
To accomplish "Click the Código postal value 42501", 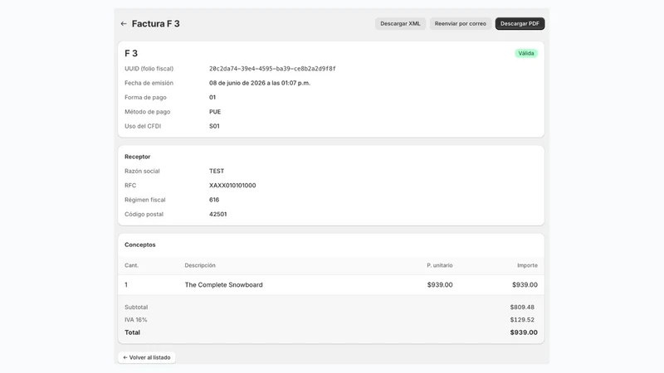I will (x=217, y=214).
